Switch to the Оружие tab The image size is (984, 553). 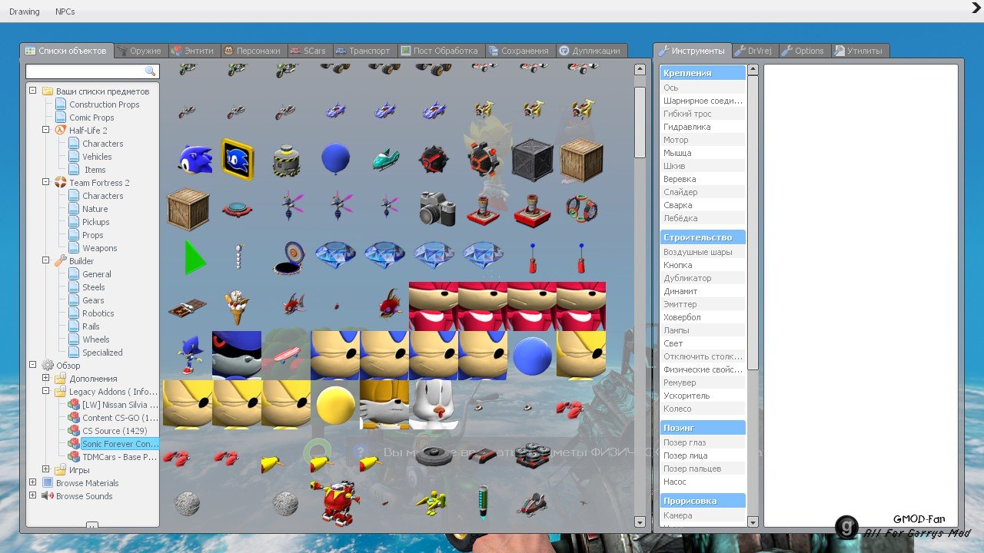140,51
